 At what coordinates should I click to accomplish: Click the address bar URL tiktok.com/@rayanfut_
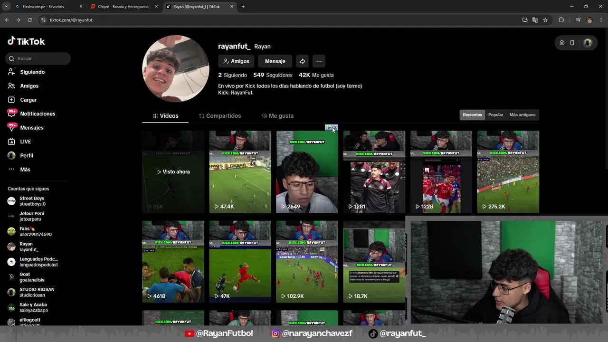72,20
